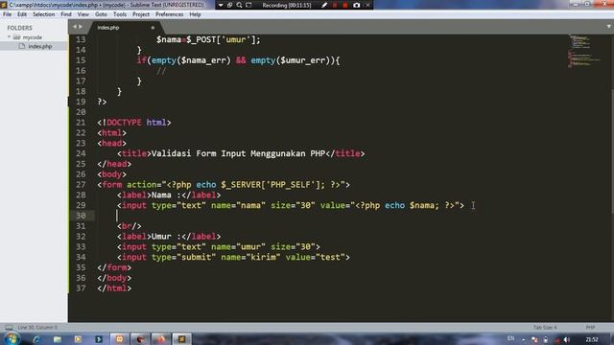Viewport: 614px width, 345px height.
Task: Switch to Firefox in the taskbar
Action: click(161, 339)
